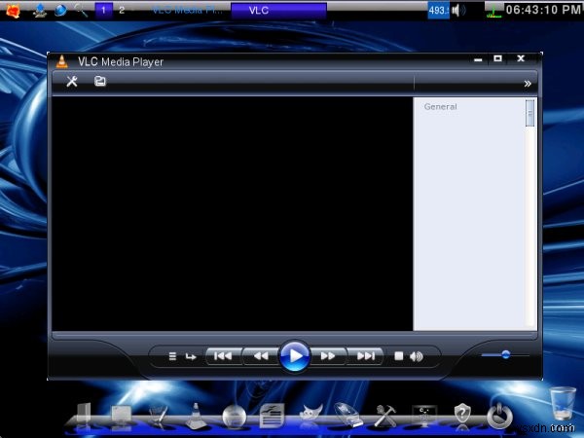Viewport: 584px width, 438px height.
Task: Click the seek progress bar above controls
Action: (295, 335)
